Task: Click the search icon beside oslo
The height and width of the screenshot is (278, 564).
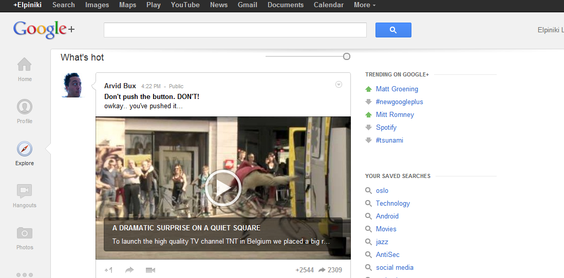Action: click(x=368, y=191)
